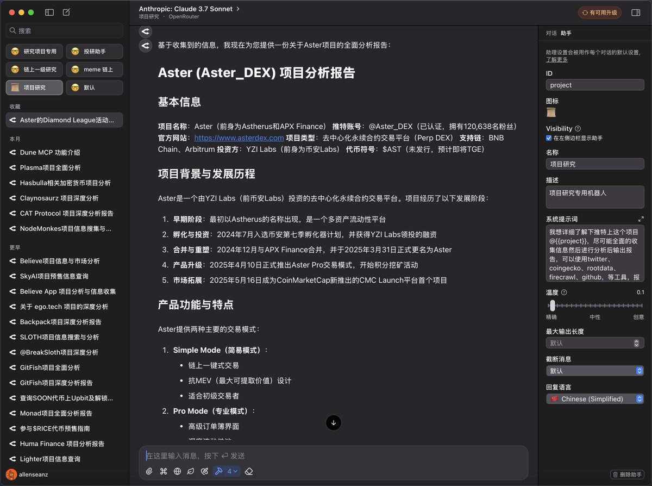Toggle the right assistant panel icon
Image resolution: width=652 pixels, height=486 pixels.
click(x=636, y=13)
